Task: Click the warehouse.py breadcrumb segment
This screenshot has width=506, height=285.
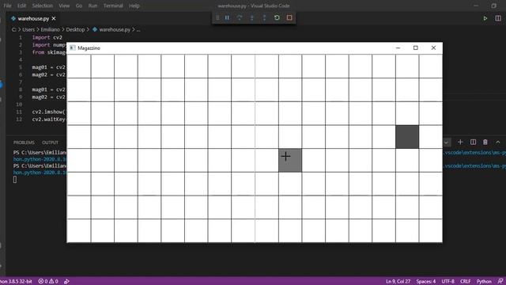Action: [111, 30]
